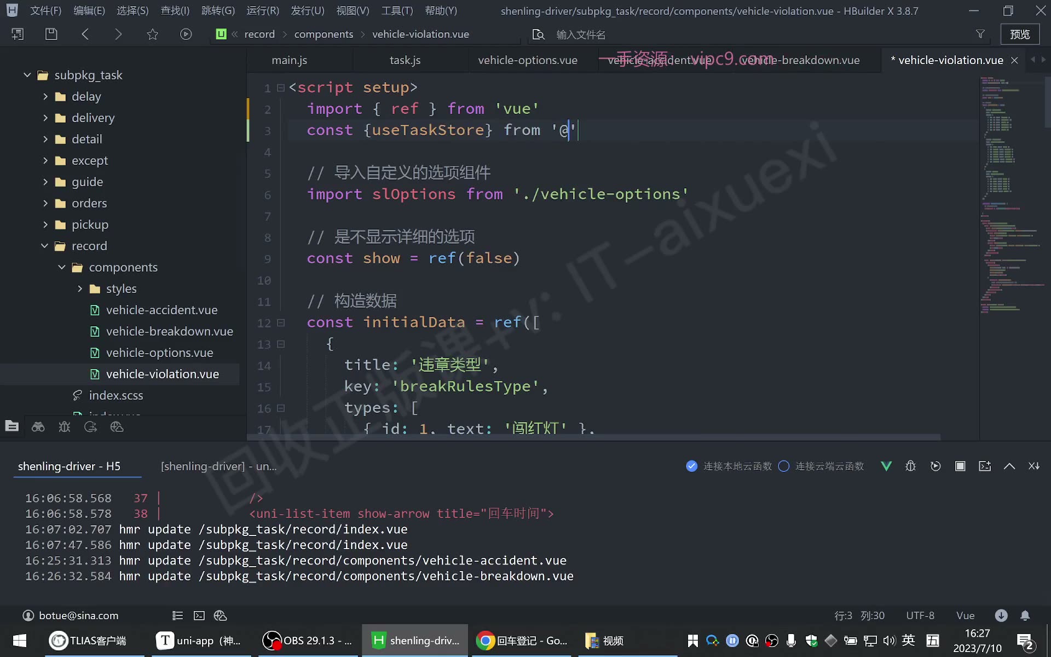Open the 运行(R) menu

point(263,10)
